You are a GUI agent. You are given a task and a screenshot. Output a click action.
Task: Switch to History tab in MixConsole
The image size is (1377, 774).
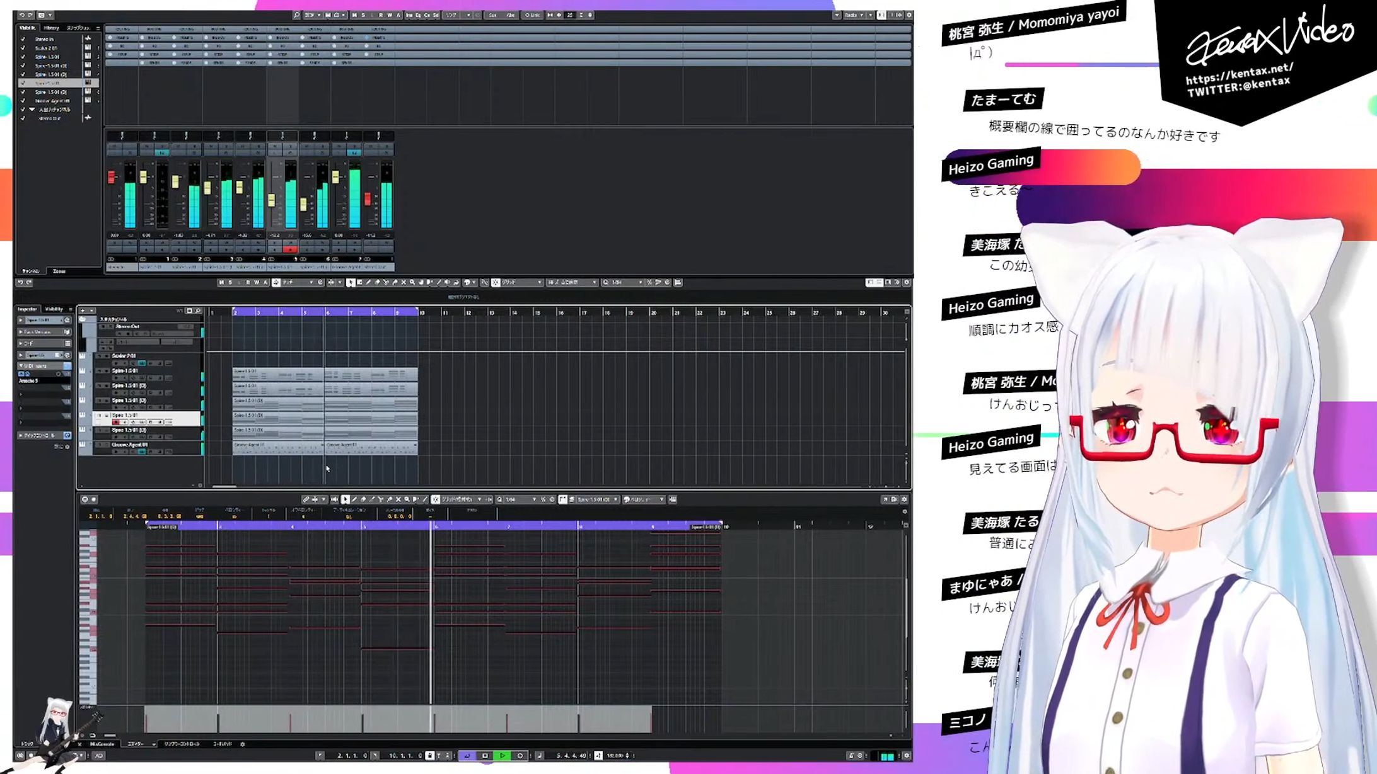pos(51,28)
